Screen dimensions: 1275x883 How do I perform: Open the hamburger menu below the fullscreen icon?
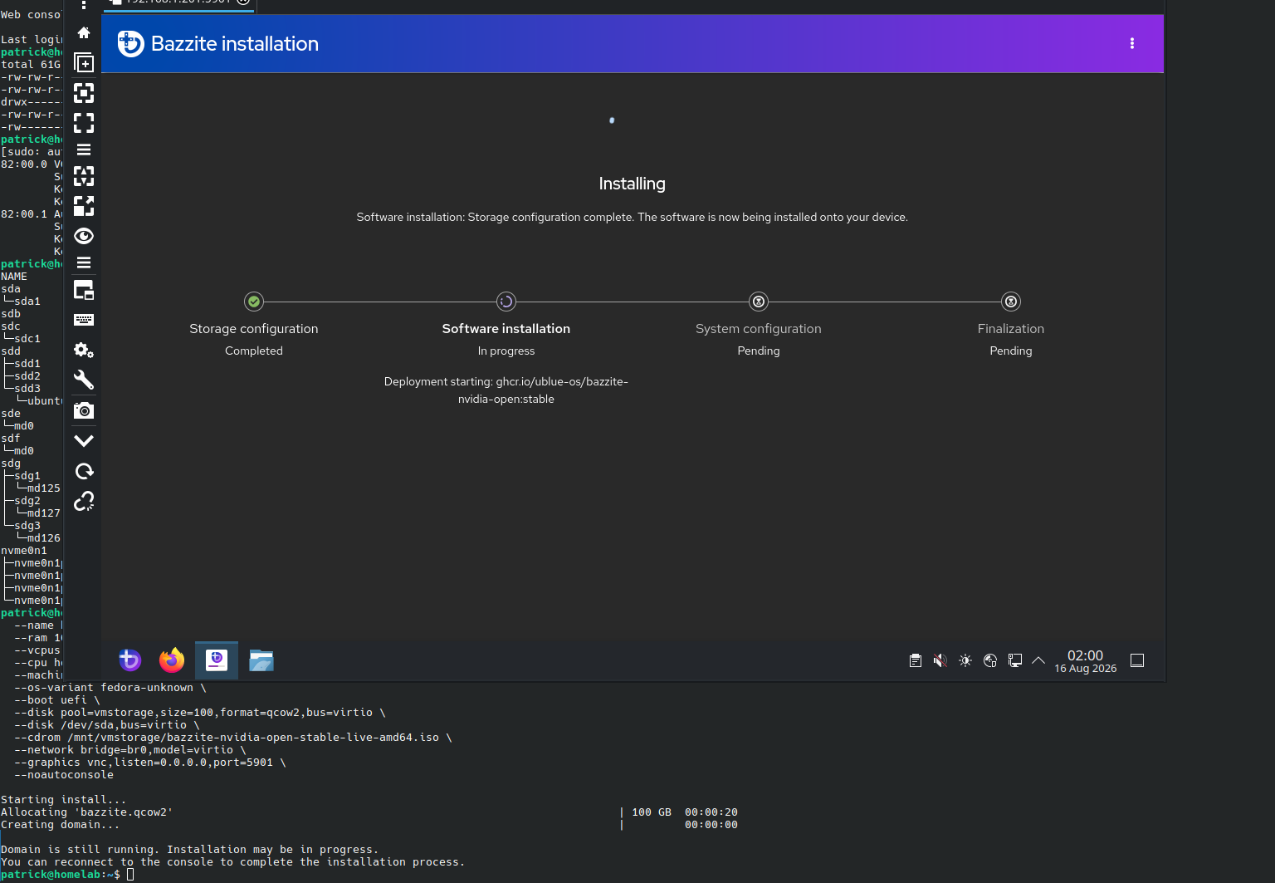84,150
